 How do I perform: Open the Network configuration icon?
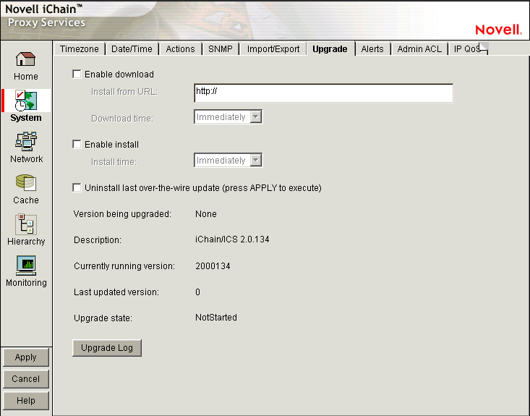coord(26,141)
